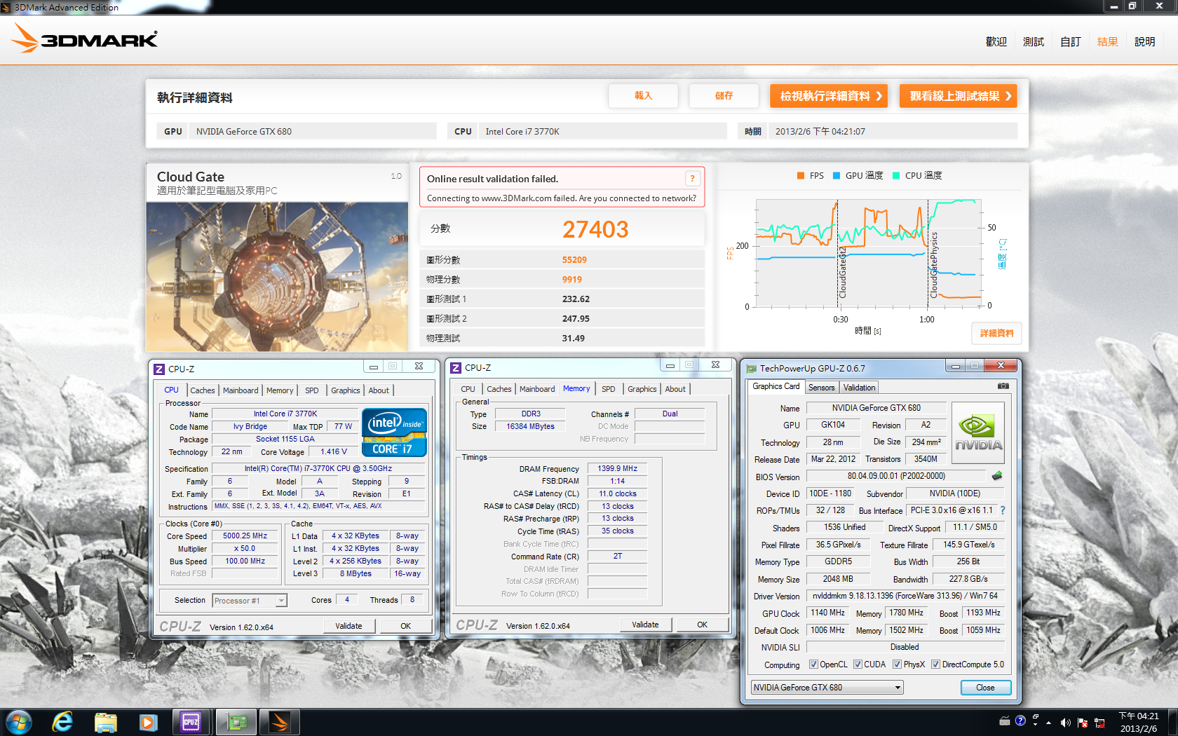Viewport: 1178px width, 736px height.
Task: Open the Windows Start menu
Action: [19, 722]
